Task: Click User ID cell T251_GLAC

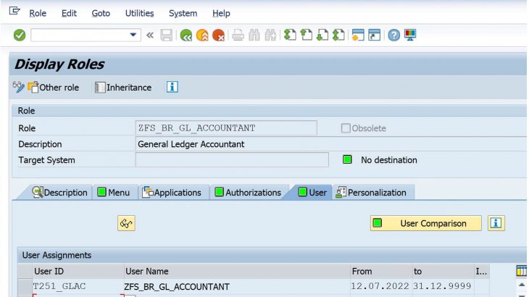Action: click(78, 286)
